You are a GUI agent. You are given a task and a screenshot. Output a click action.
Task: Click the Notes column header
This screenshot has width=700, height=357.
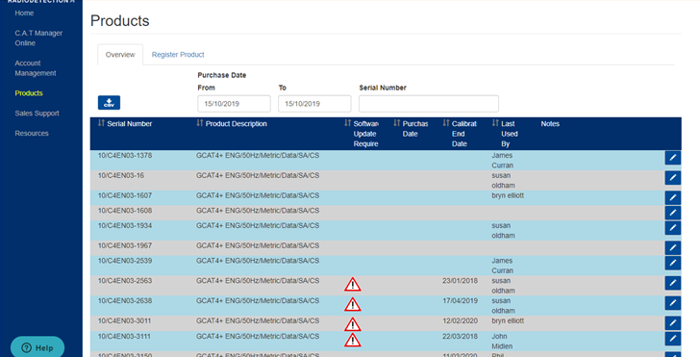point(550,124)
